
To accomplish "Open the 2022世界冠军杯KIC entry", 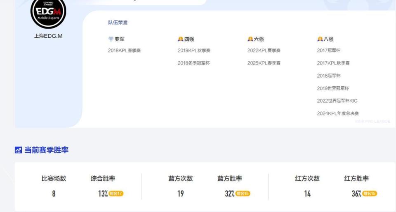I will point(337,101).
